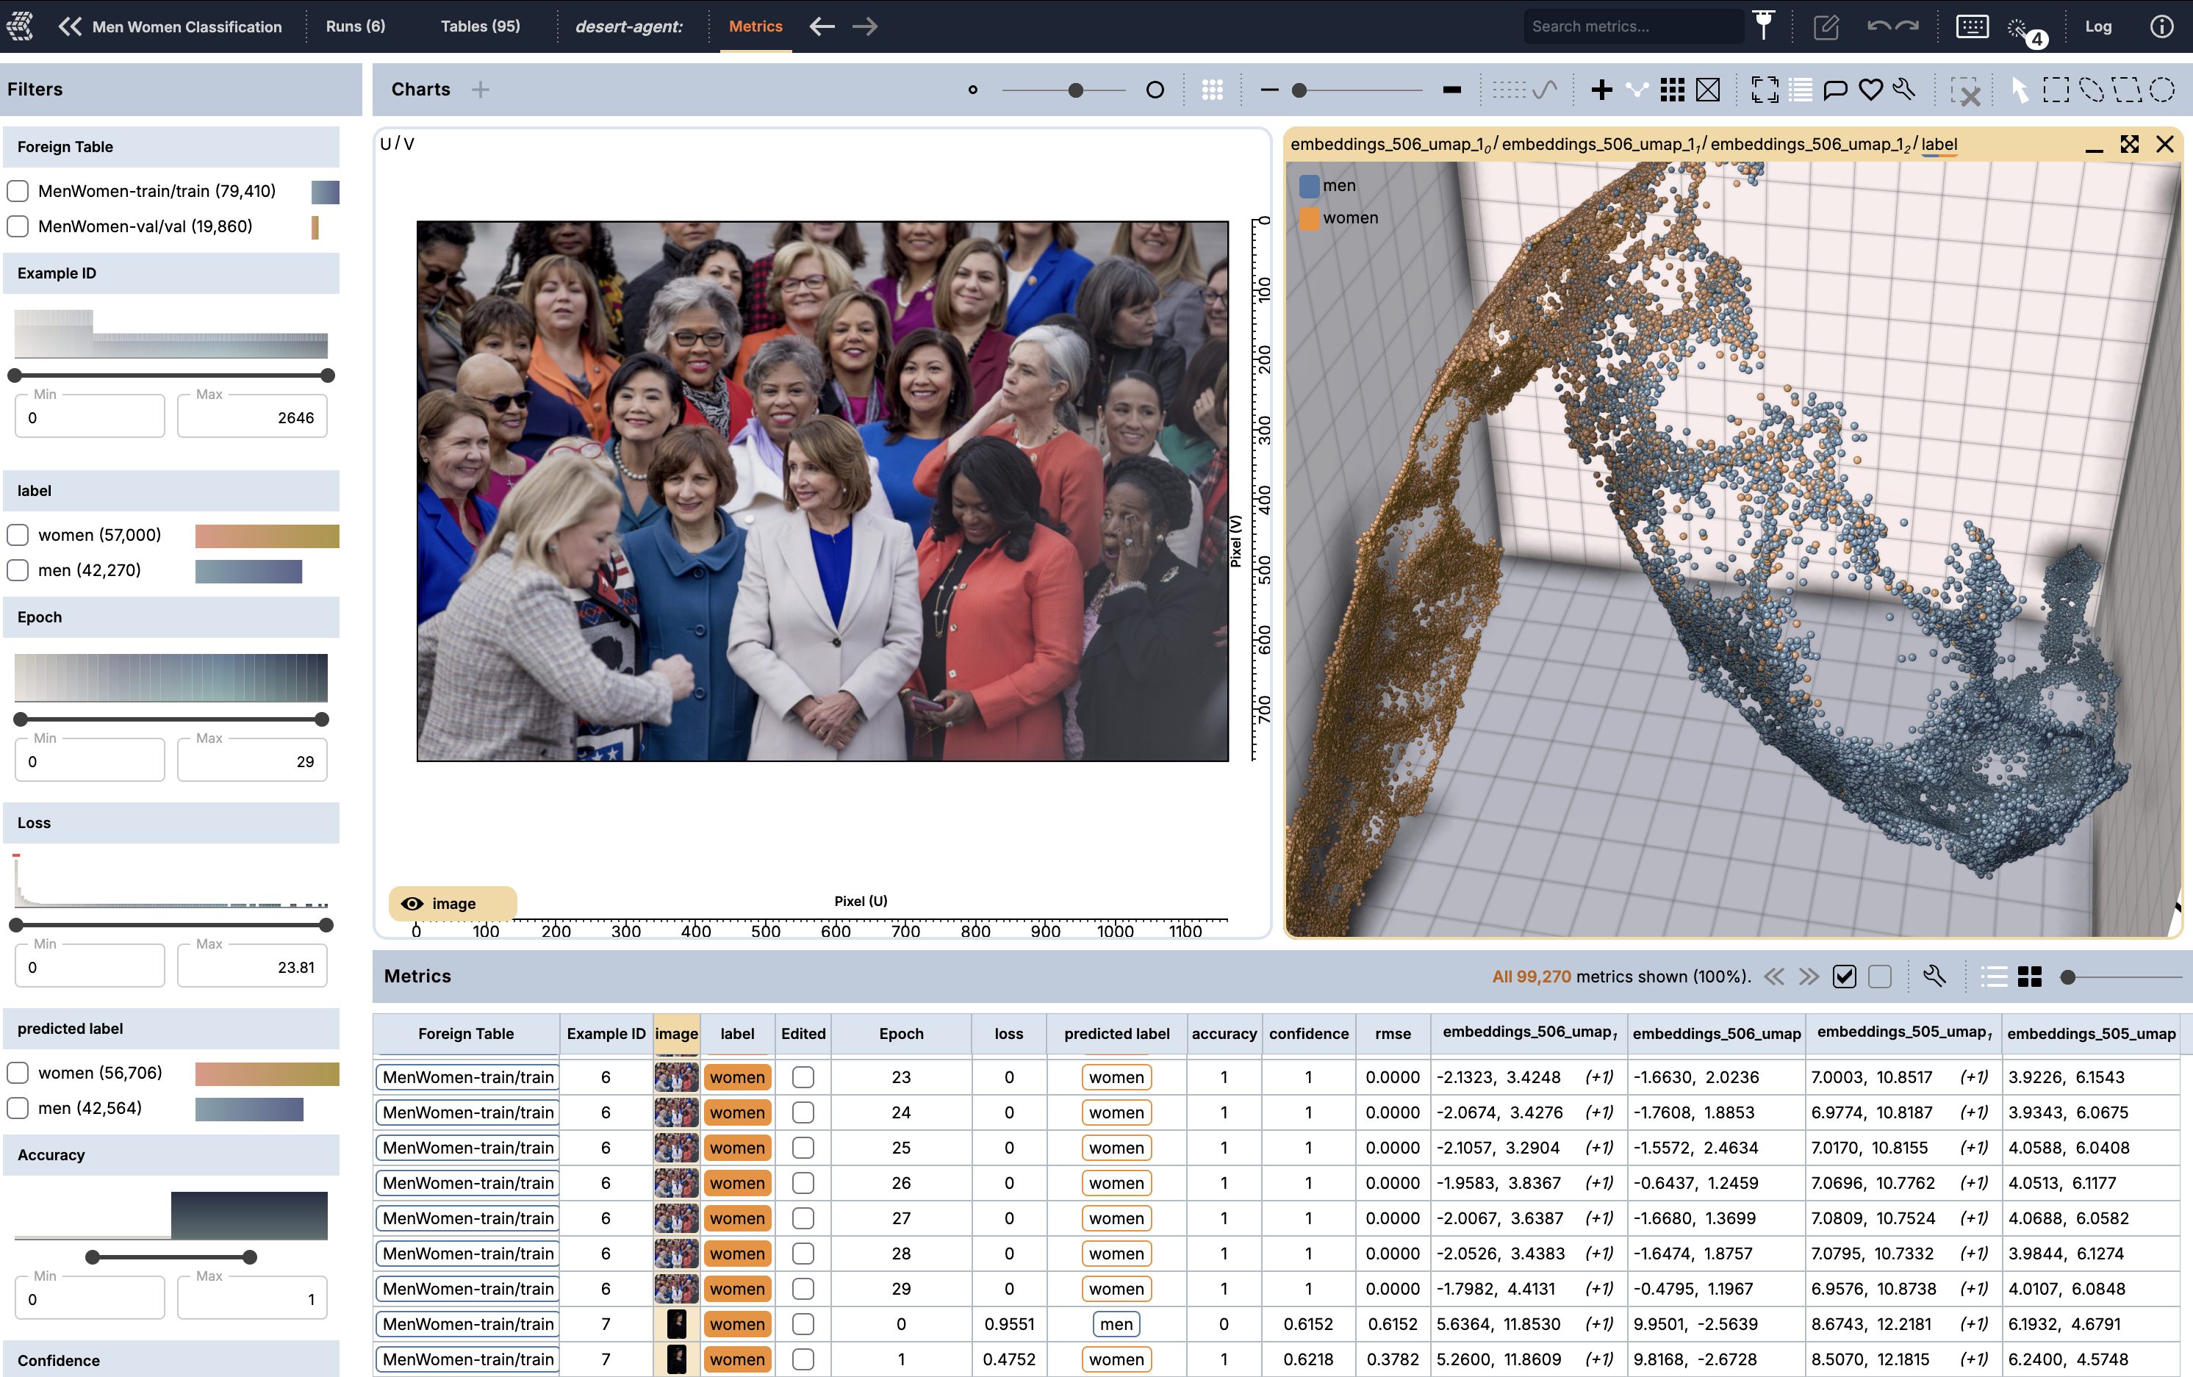The height and width of the screenshot is (1377, 2193).
Task: Switch Metrics table to grid view
Action: [x=2030, y=977]
